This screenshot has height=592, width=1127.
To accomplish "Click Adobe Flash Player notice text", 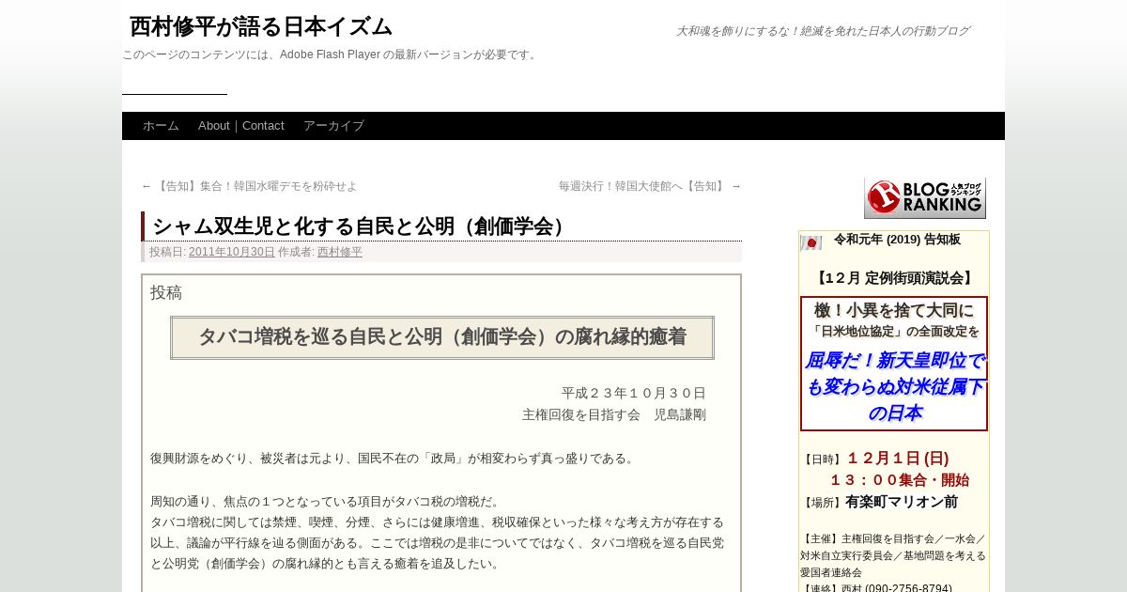I will (x=331, y=55).
